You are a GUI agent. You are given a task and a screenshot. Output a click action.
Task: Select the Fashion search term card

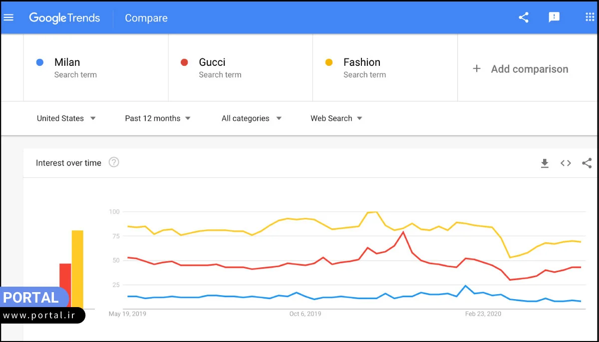[384, 68]
